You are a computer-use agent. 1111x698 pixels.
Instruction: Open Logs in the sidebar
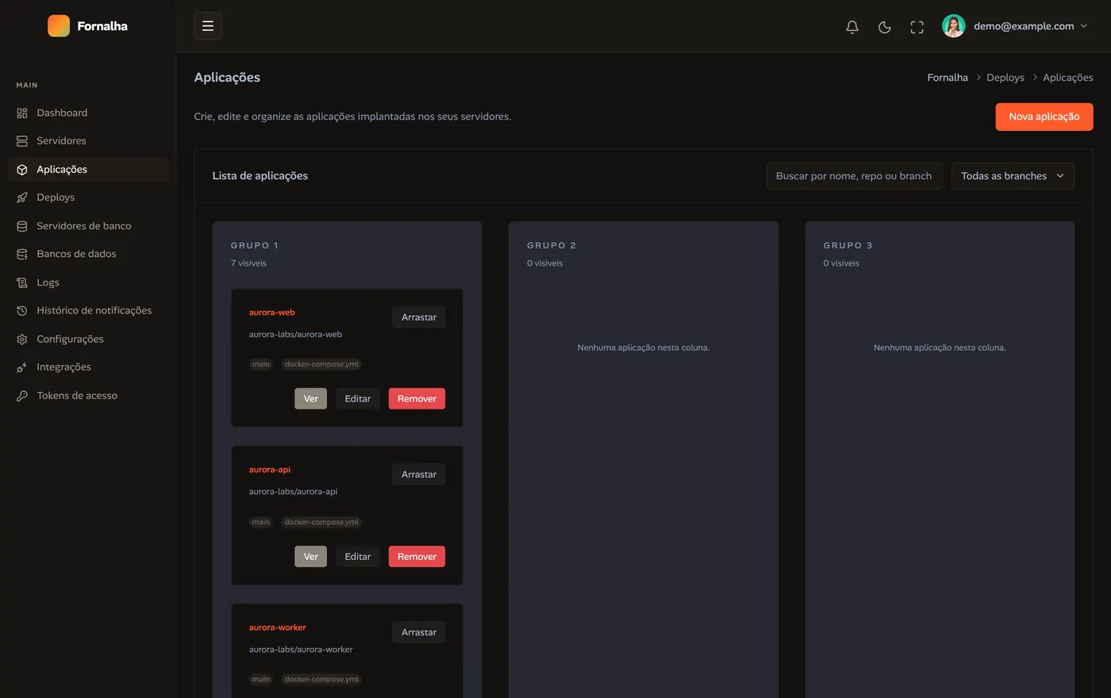point(88,282)
